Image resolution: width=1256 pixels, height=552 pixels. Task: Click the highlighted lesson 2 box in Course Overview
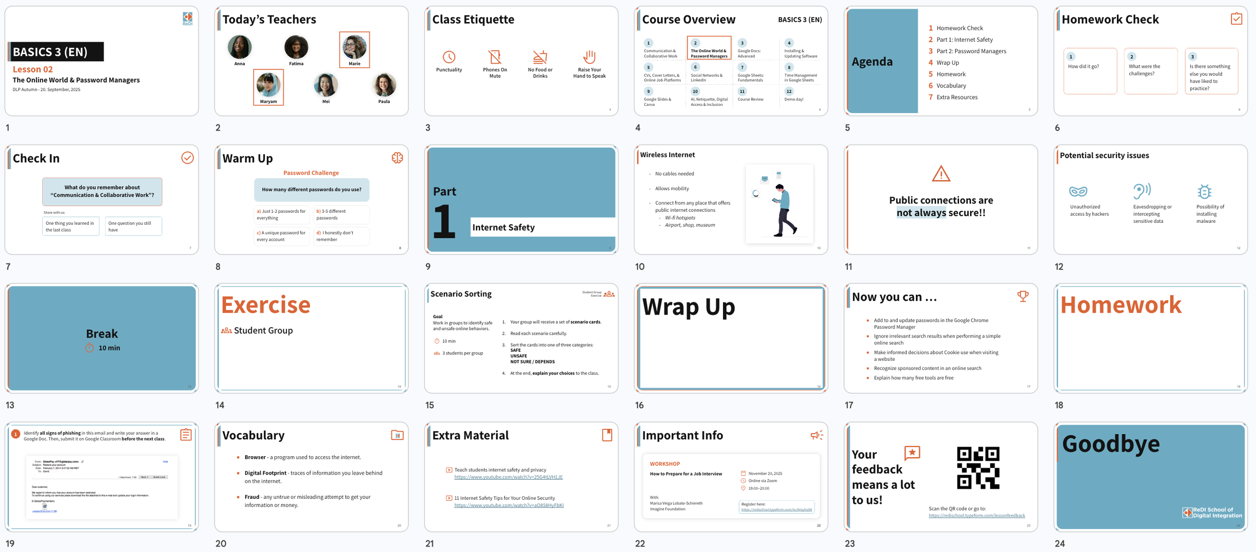click(708, 48)
